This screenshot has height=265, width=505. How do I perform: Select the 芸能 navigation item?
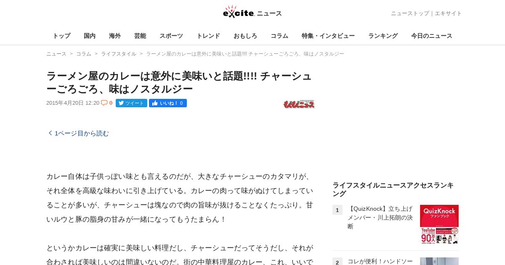click(140, 36)
